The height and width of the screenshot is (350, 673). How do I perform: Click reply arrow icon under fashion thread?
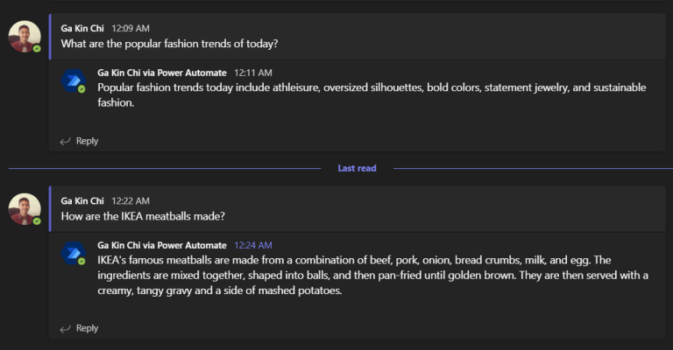click(x=65, y=141)
